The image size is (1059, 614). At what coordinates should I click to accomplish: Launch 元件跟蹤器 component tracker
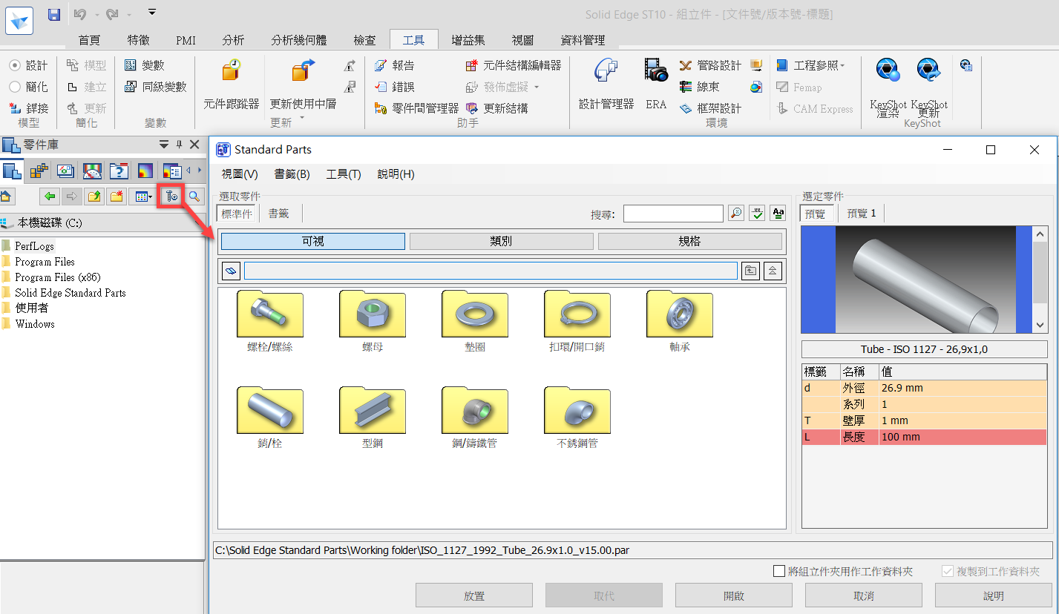pos(232,84)
